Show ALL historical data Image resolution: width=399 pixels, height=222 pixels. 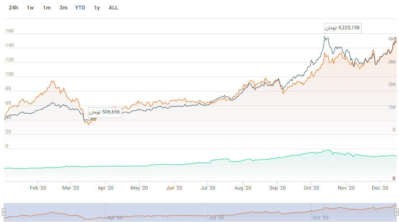pyautogui.click(x=113, y=8)
